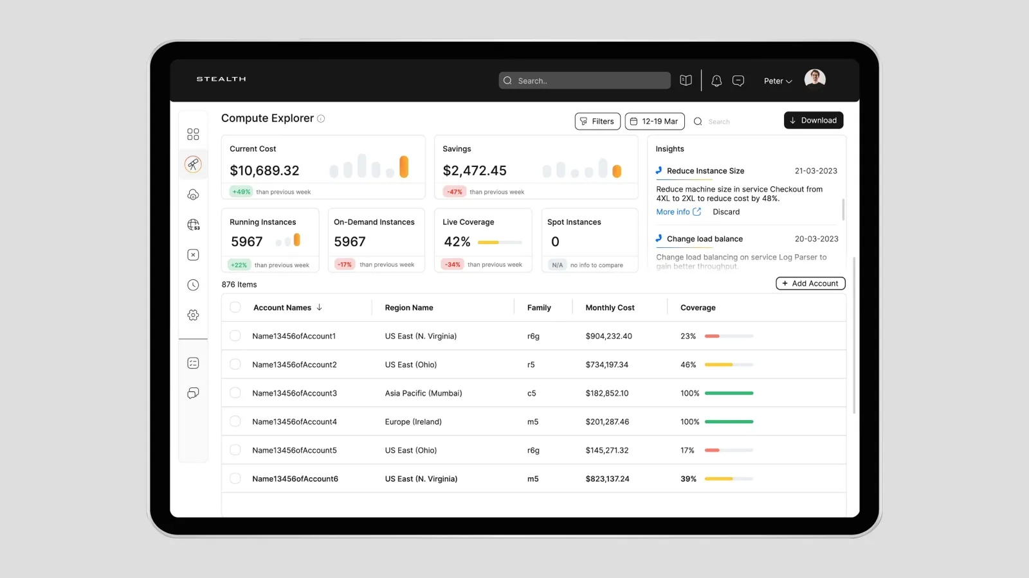Open the messages icon in top bar
1029x578 pixels.
coord(738,80)
